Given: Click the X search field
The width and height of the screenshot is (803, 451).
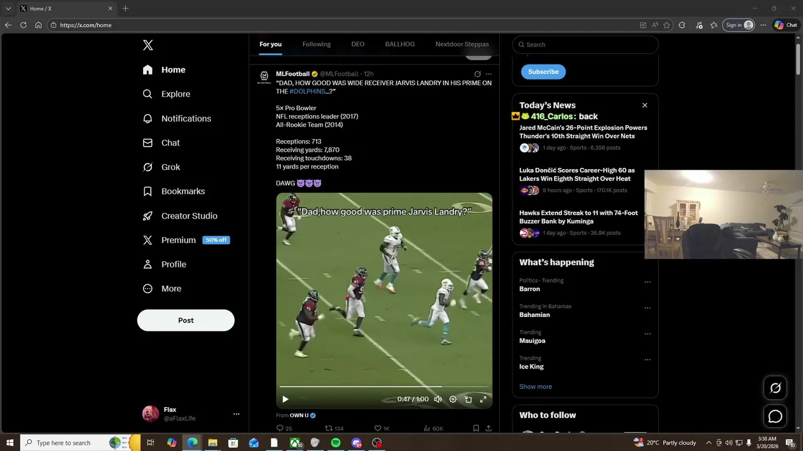Looking at the screenshot, I should coord(585,44).
